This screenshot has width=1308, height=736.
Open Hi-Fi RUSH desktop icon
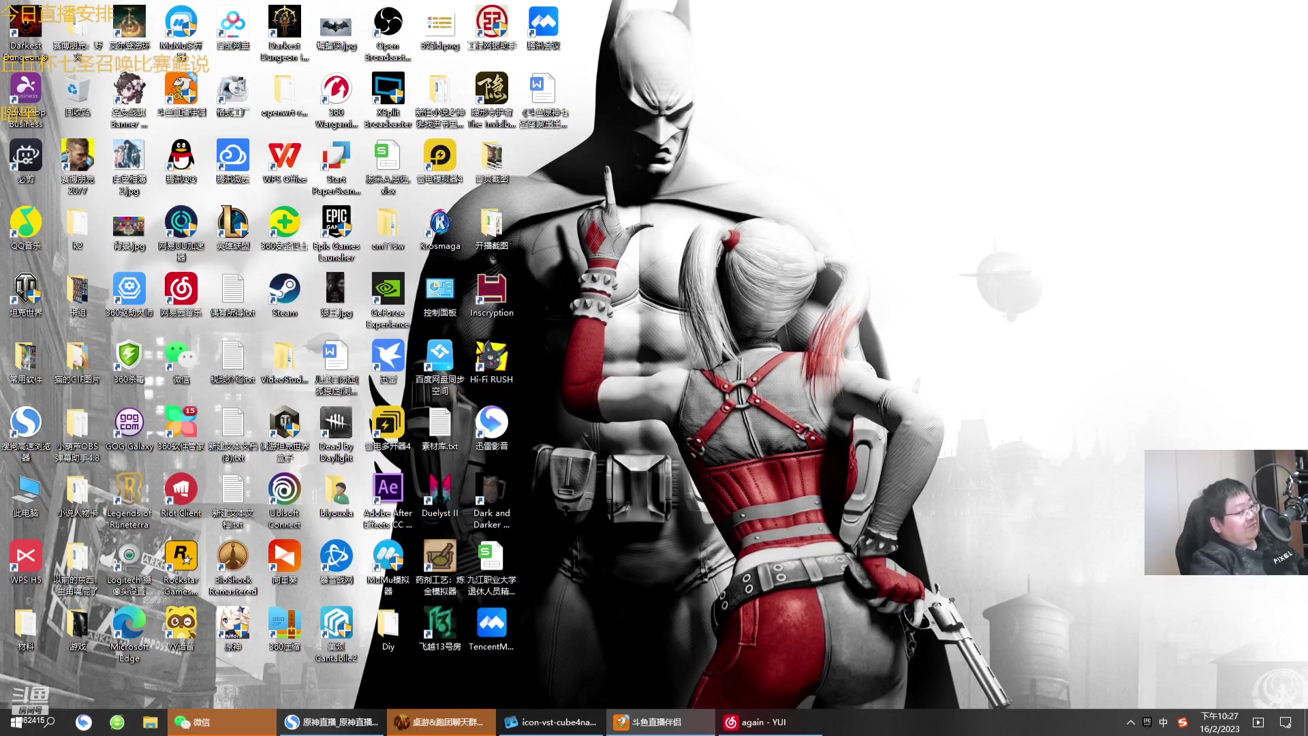tap(491, 356)
